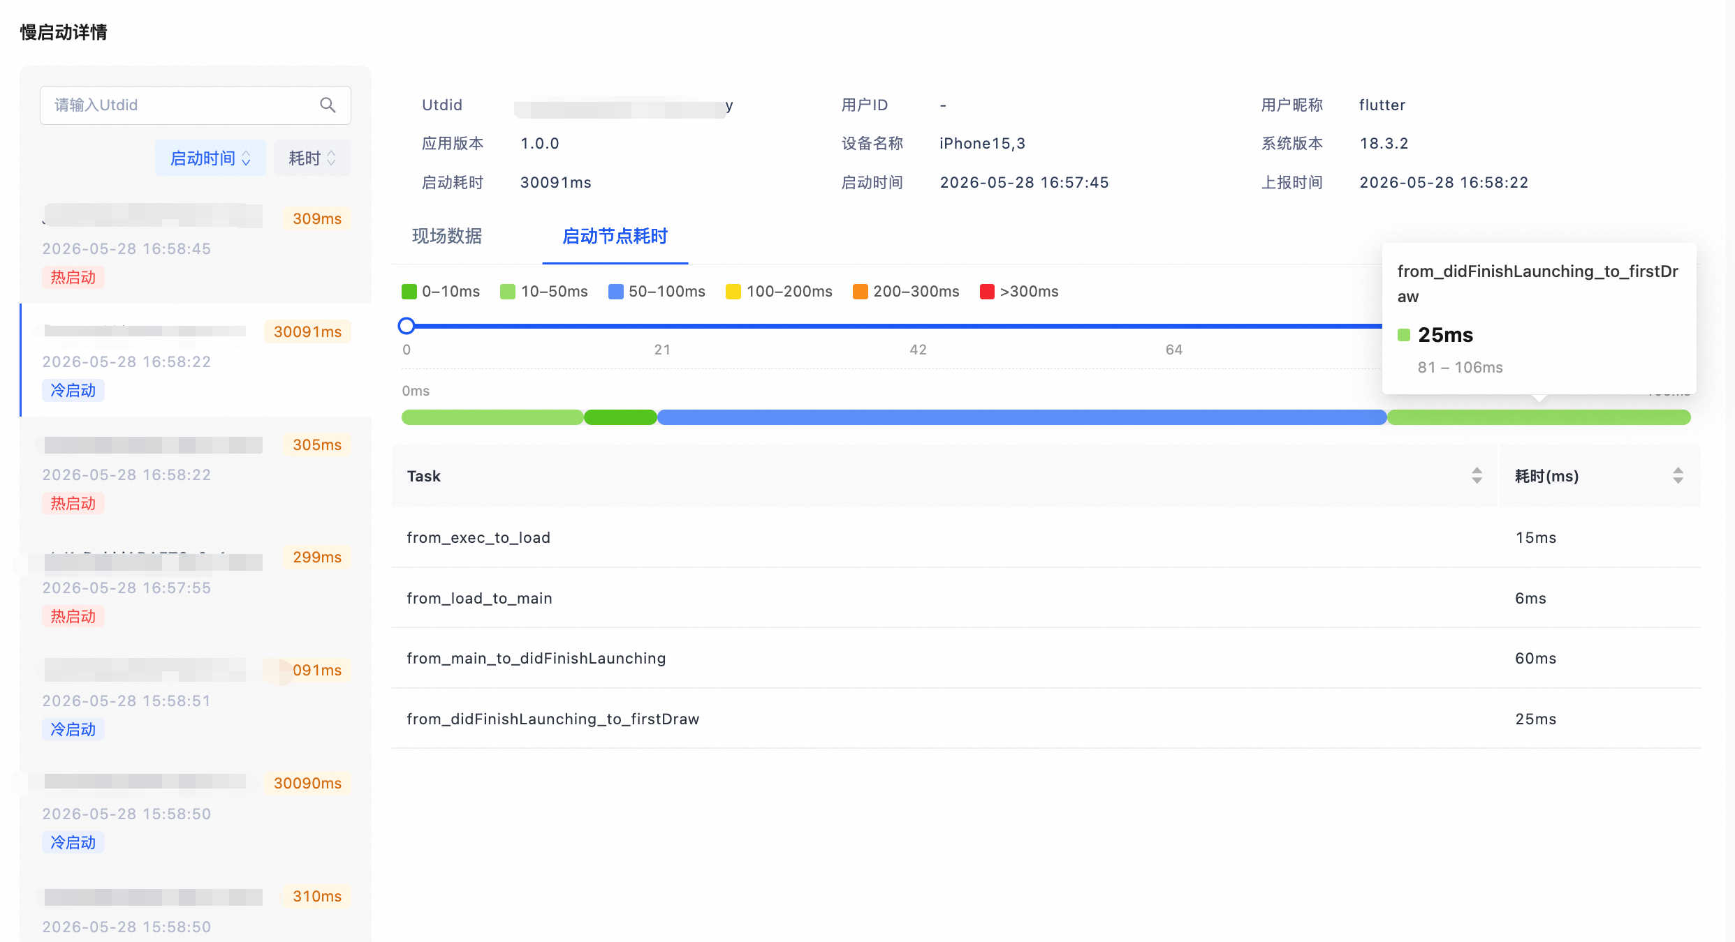
Task: Sort the 耗时(ms) column via its arrows
Action: pos(1678,476)
